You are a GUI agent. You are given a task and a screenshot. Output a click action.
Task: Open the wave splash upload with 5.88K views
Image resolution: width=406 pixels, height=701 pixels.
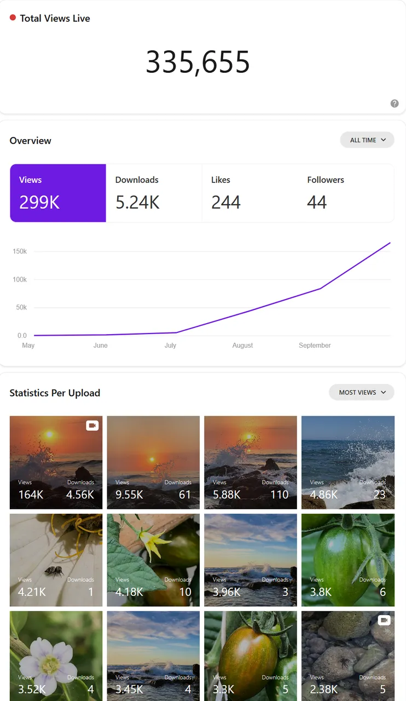coord(251,462)
